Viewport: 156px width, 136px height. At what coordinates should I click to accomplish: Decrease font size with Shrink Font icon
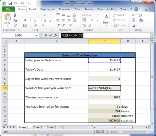(50, 20)
